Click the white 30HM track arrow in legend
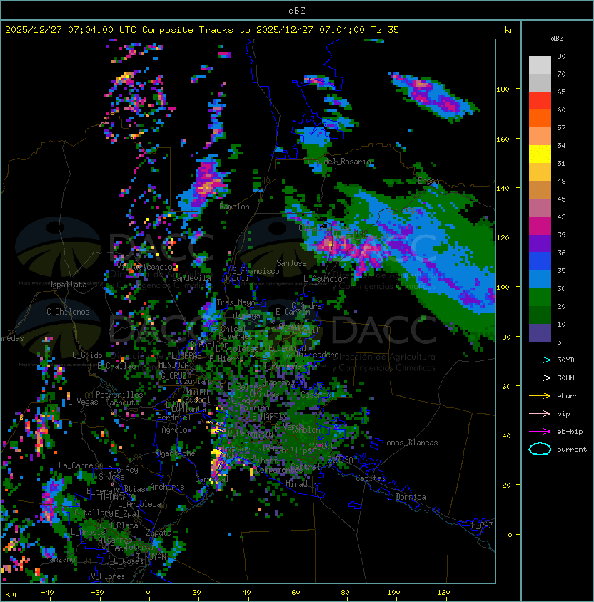 tap(540, 378)
